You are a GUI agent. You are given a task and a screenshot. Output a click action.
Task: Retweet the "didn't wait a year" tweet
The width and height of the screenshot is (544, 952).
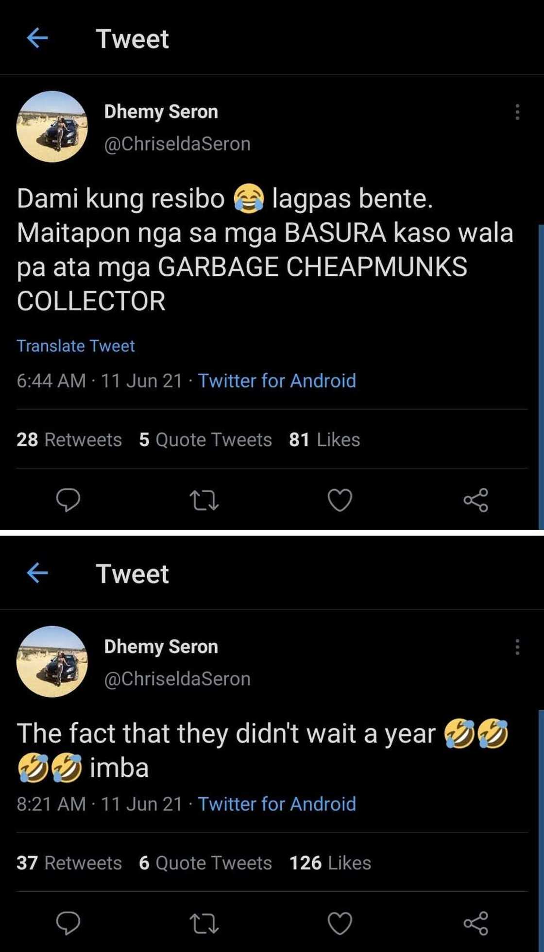click(204, 923)
